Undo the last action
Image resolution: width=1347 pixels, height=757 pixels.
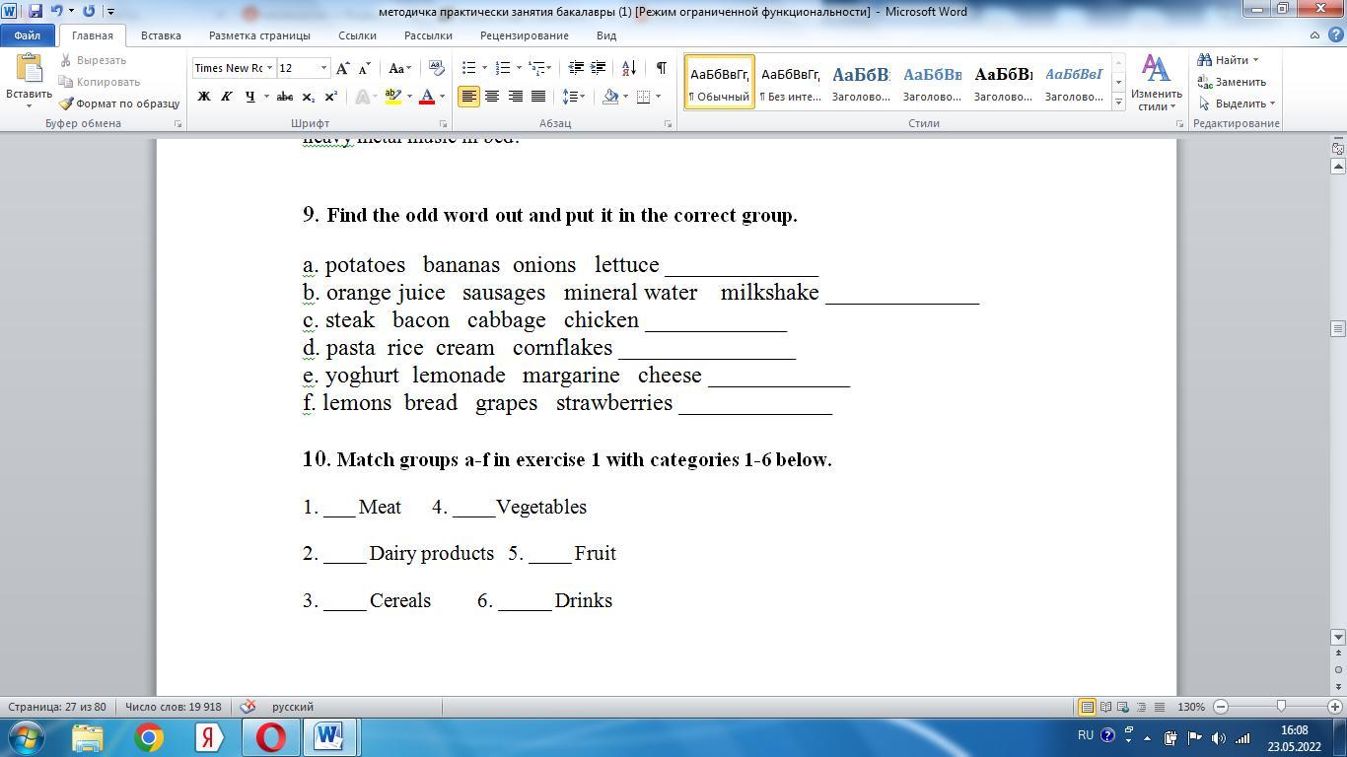point(56,11)
